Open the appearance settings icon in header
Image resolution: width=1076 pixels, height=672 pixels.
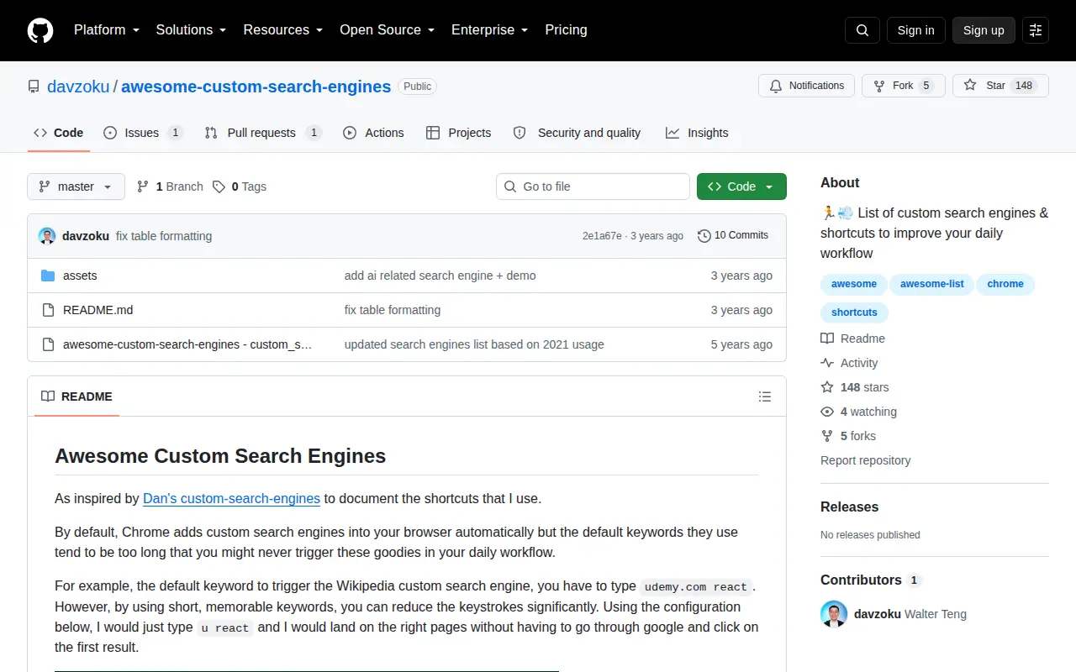coord(1036,30)
